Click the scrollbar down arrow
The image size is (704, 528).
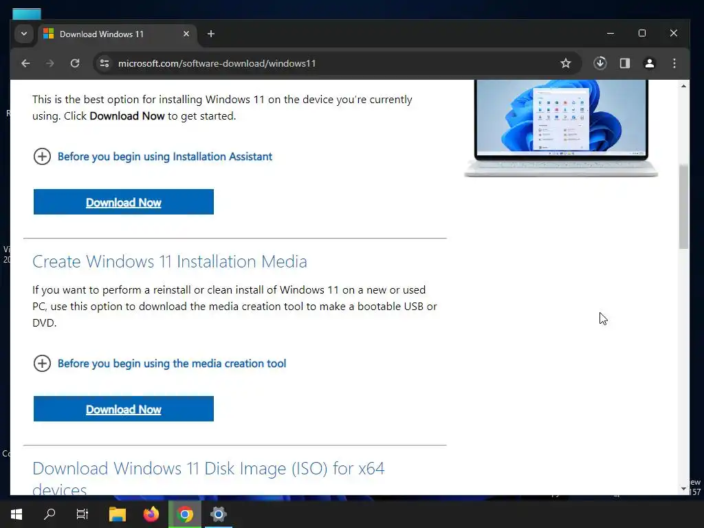point(683,489)
